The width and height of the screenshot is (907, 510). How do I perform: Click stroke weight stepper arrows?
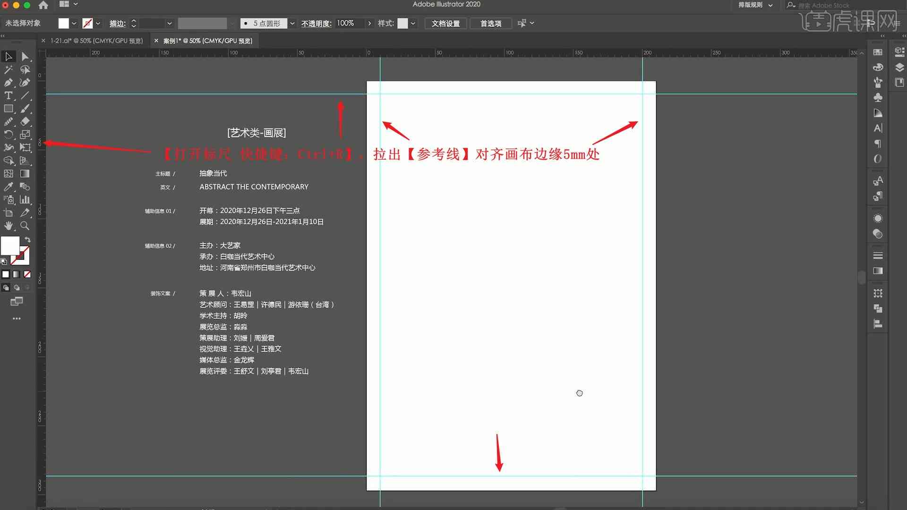[134, 23]
